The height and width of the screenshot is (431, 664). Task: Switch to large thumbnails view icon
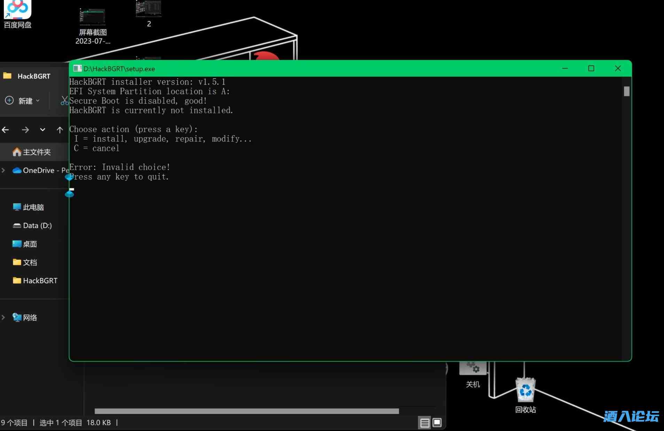tap(437, 423)
